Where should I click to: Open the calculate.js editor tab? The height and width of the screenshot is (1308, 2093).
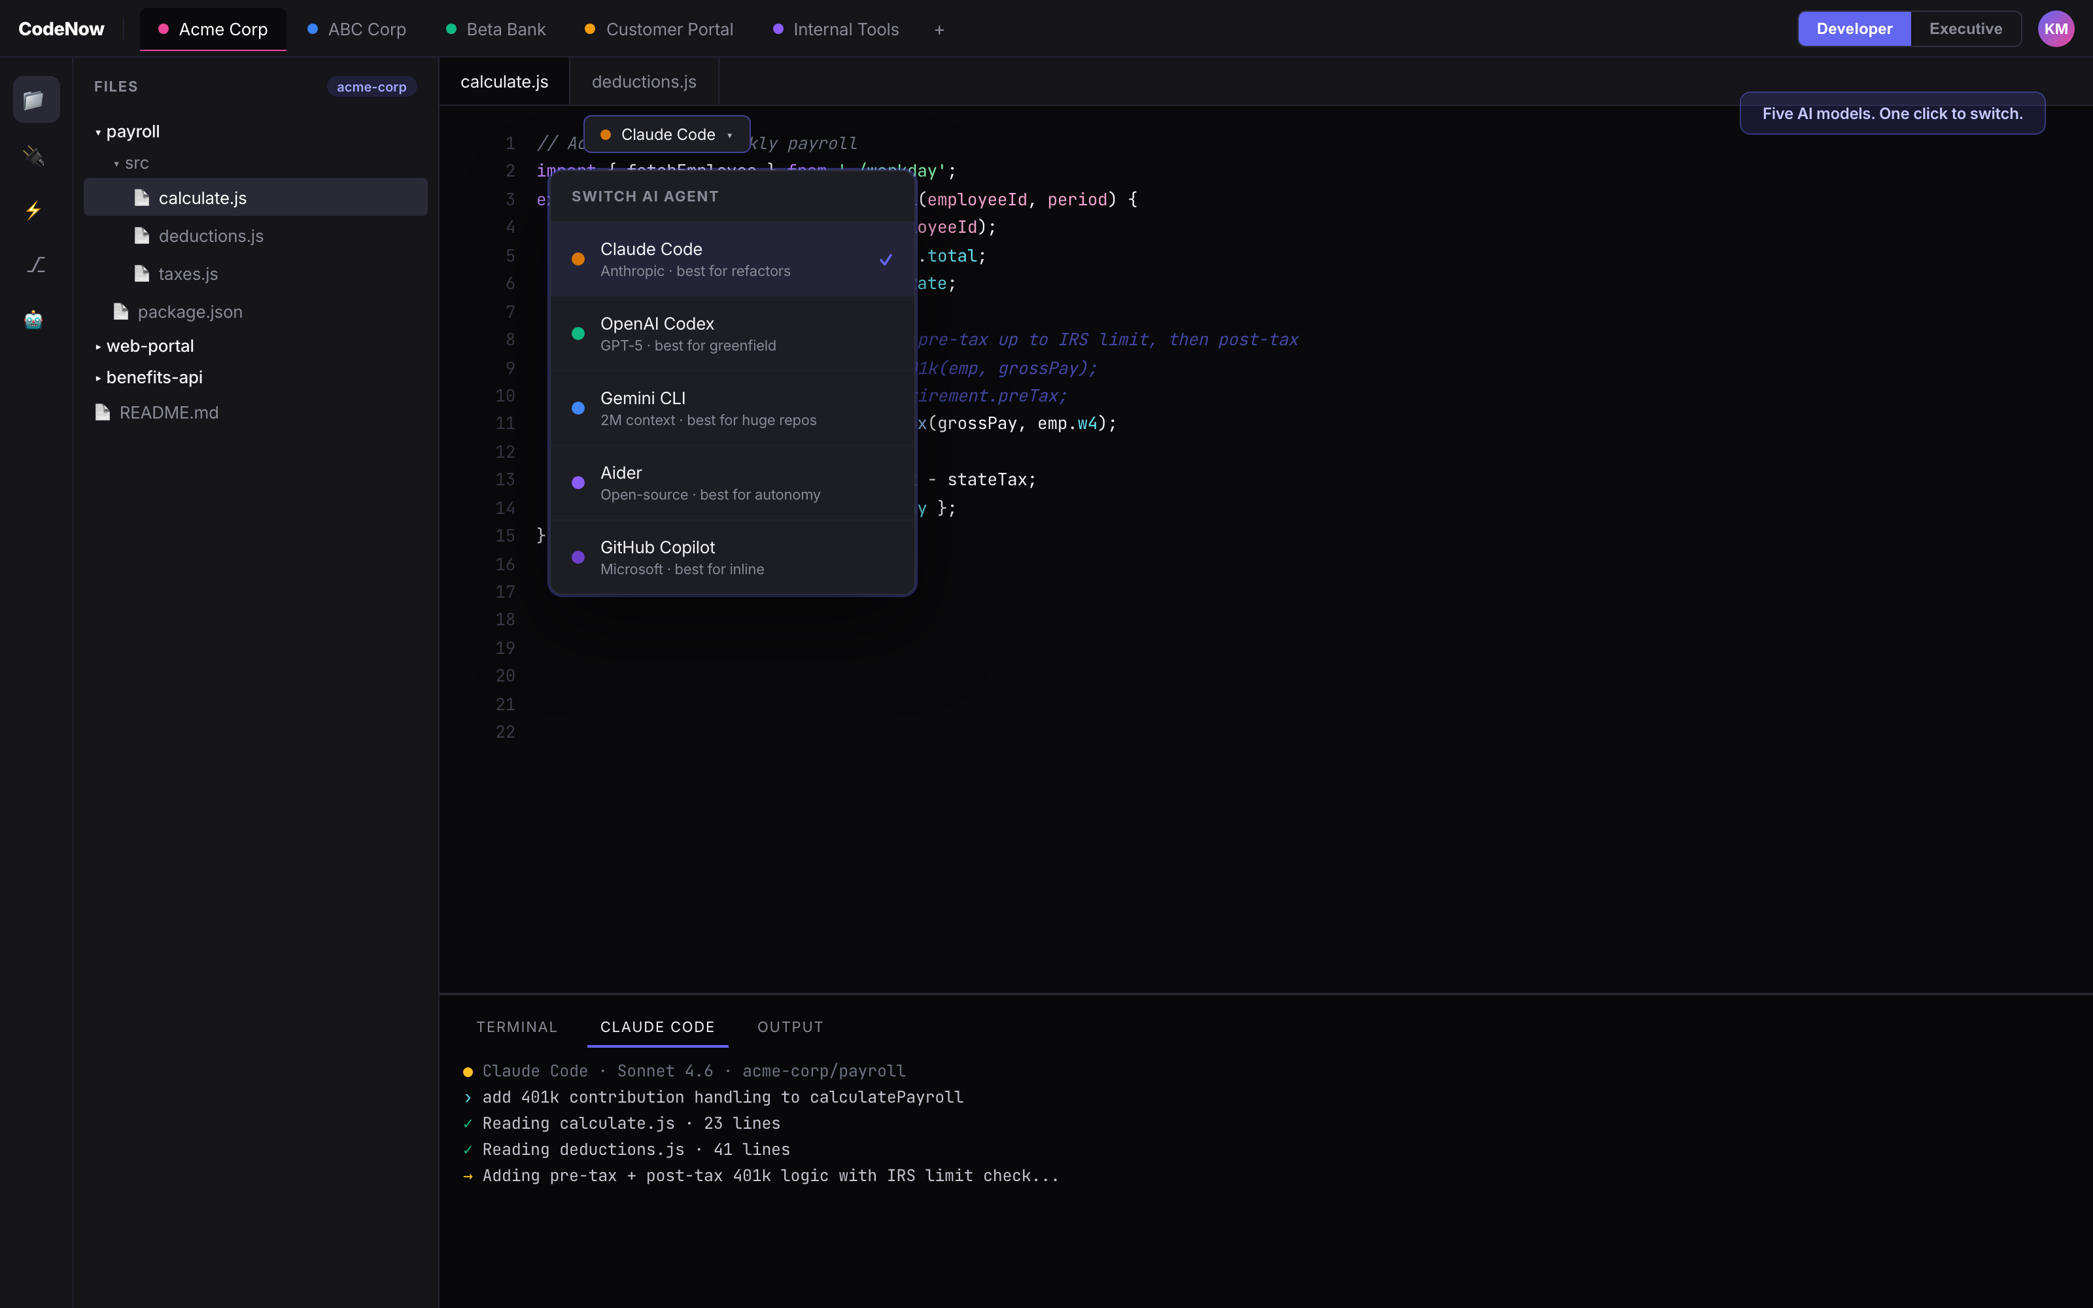pos(504,81)
